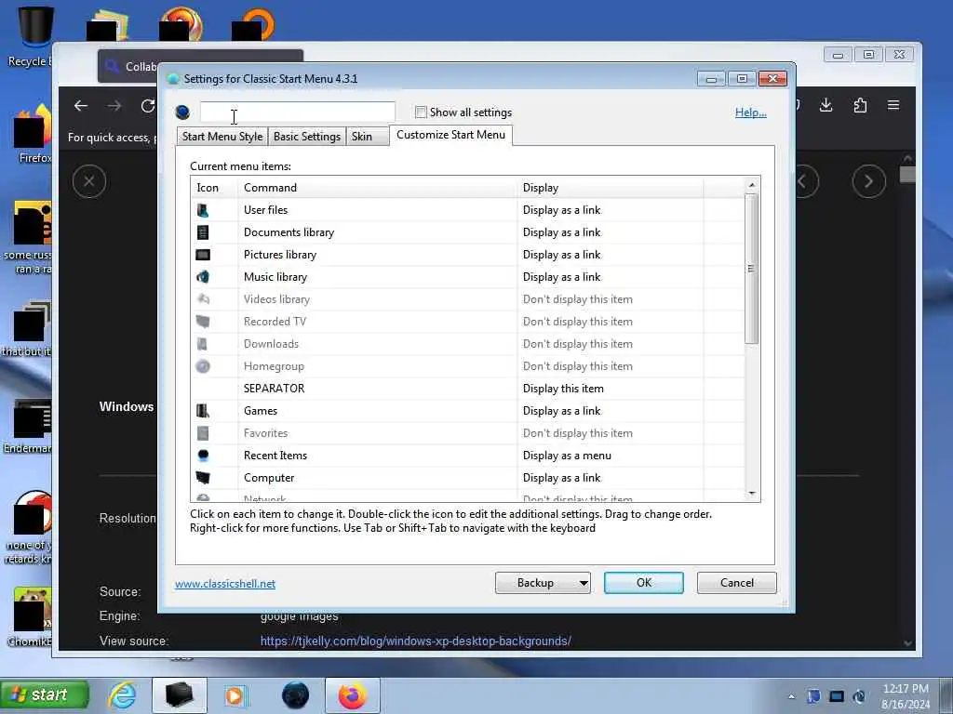Click the dark globe taskbar icon
Viewport: 953px width, 714px height.
click(295, 695)
